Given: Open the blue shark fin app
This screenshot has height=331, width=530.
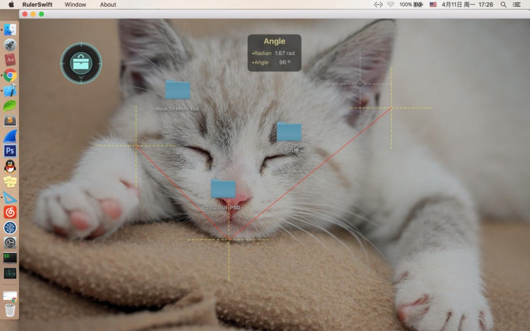Looking at the screenshot, I should pos(10,136).
